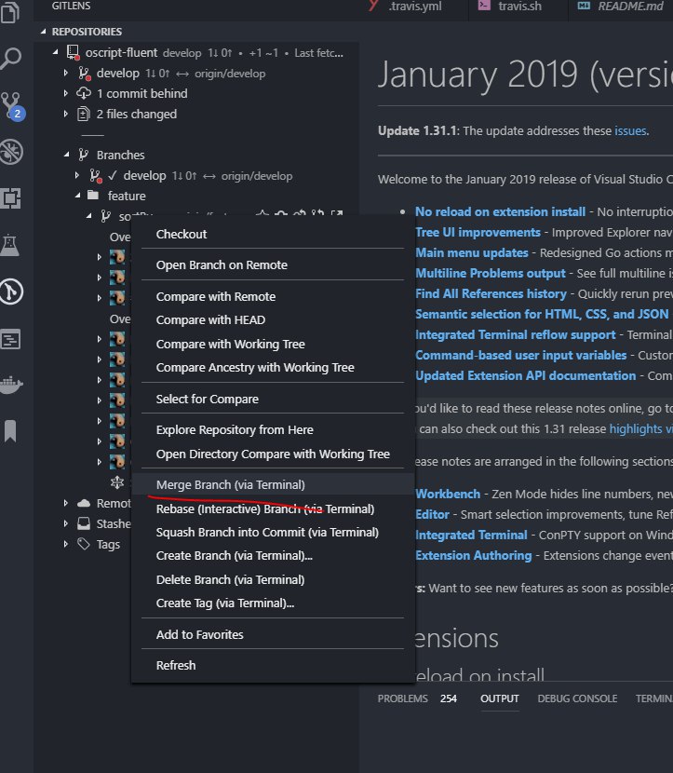Open the Explorer view in activity bar
673x773 pixels.
(11, 12)
